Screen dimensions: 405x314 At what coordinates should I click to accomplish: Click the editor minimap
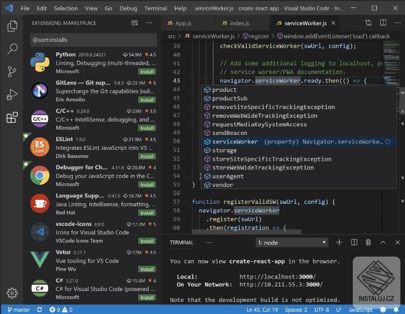(391, 63)
